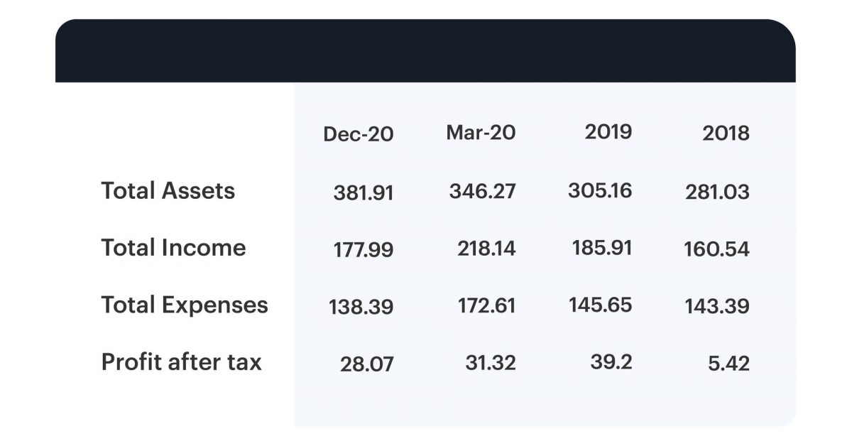Screen dimensions: 852x446
Task: Select the Total Income row label
Action: [x=173, y=247]
